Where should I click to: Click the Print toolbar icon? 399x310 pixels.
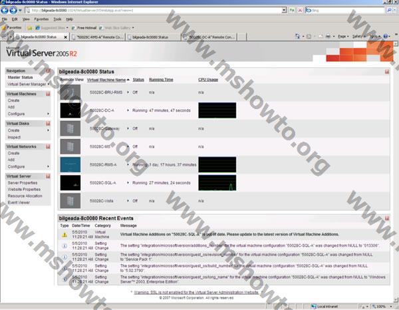tap(328, 37)
